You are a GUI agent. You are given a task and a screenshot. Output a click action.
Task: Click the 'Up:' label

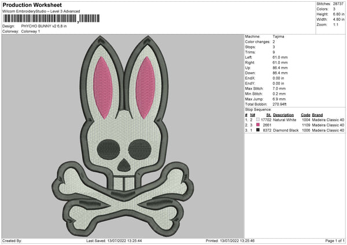(248, 68)
